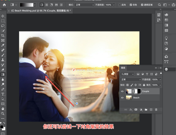This screenshot has width=176, height=135.
Task: Hide the Couple layer visibility eye
Action: [x=122, y=91]
